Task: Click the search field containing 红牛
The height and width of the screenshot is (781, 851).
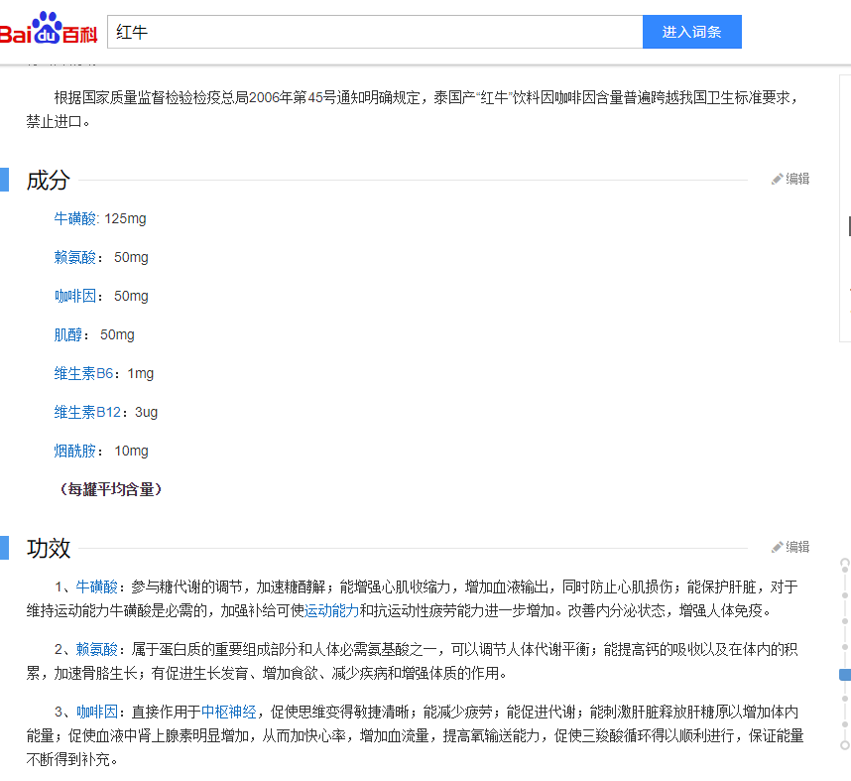Action: pos(375,32)
